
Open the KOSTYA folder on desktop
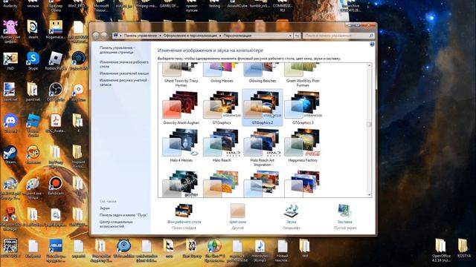pyautogui.click(x=464, y=248)
